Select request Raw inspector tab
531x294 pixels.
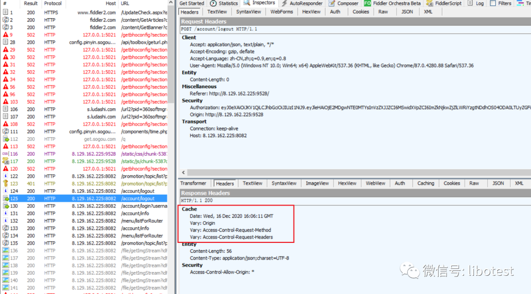(383, 12)
